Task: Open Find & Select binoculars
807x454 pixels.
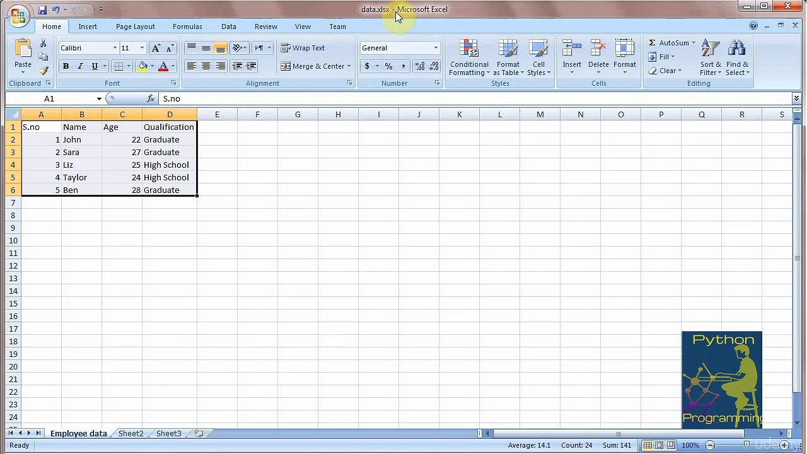Action: (x=737, y=57)
